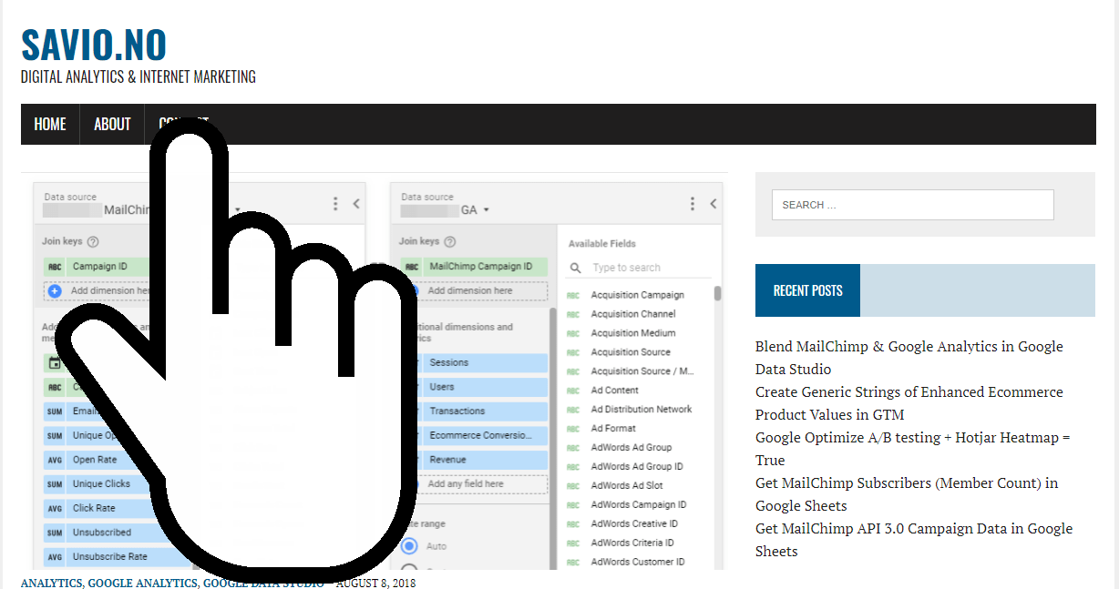
Task: Click the calendar date dimension icon
Action: pyautogui.click(x=55, y=363)
